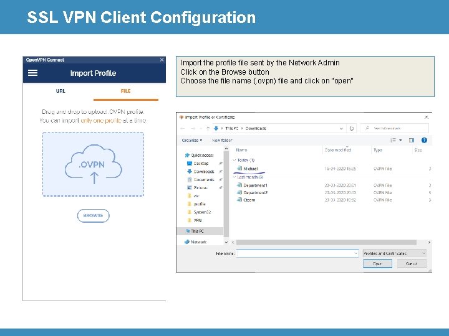Viewport: 449px width, 336px height.
Task: Change the view layout icon
Action: [x=393, y=140]
